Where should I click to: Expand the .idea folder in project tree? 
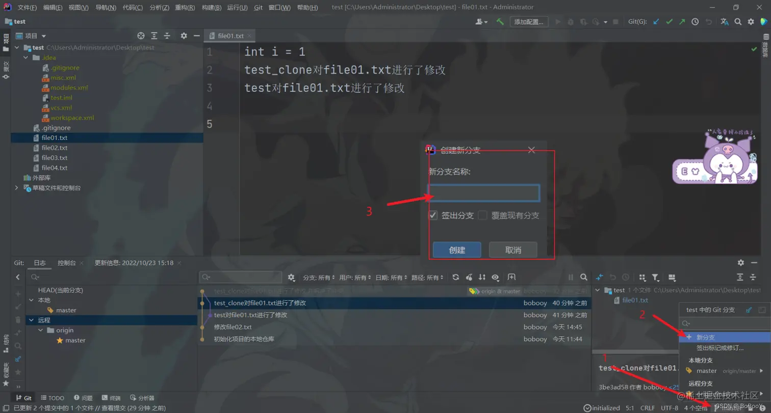tap(25, 57)
